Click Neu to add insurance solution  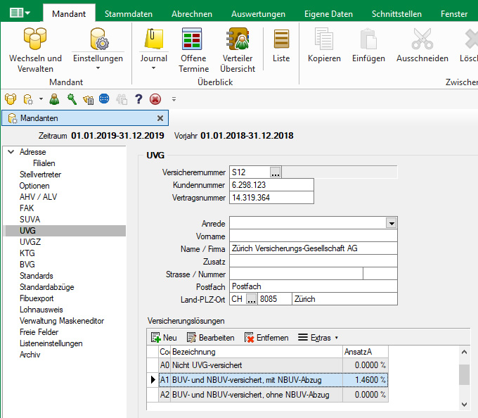164,338
